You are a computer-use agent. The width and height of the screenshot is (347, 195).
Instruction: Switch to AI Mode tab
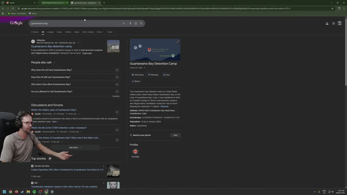pos(35,32)
